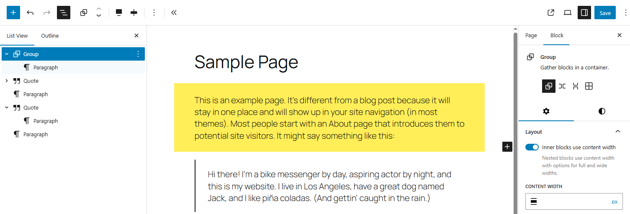Viewport: 630px width, 214px height.
Task: Click the Group block icon in toolbar
Action: (x=84, y=13)
